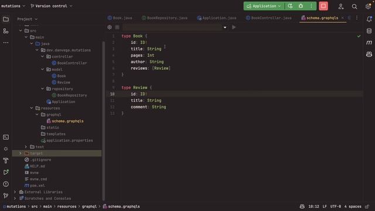Image resolution: width=375 pixels, height=211 pixels.
Task: Open the Build hammer tool window
Action: point(6,161)
